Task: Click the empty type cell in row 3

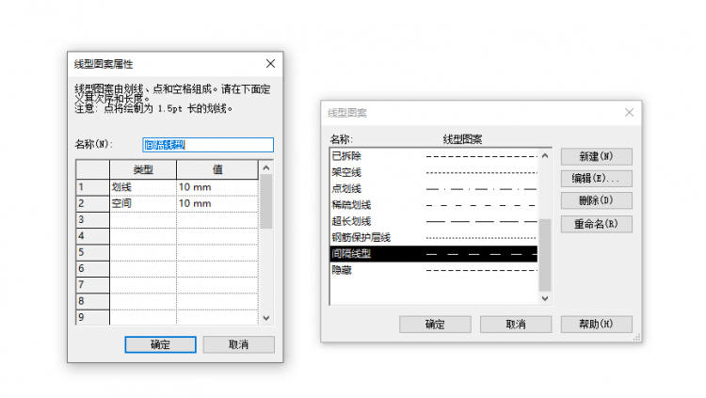Action: pos(142,219)
